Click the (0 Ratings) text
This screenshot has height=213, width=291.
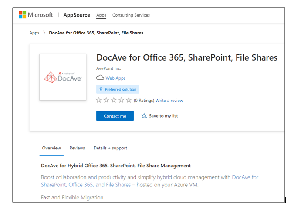point(144,101)
